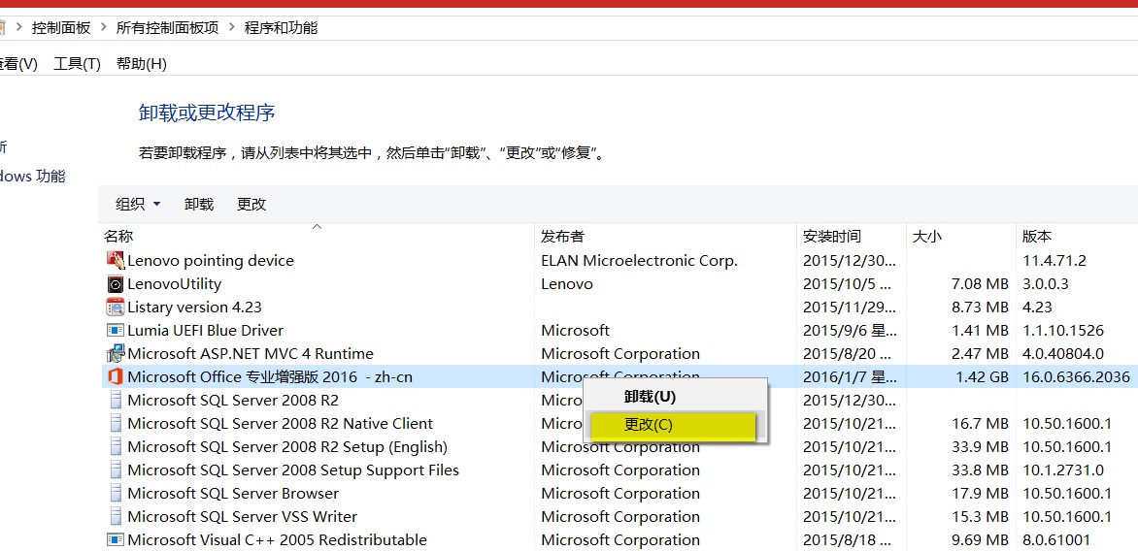
Task: Click version 8.0.61001 cell
Action: tap(1056, 539)
